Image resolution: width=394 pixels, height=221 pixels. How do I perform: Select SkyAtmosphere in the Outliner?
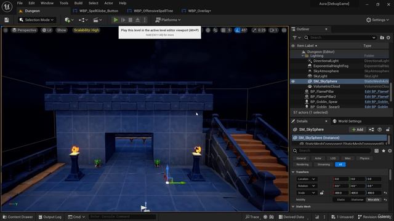326,71
